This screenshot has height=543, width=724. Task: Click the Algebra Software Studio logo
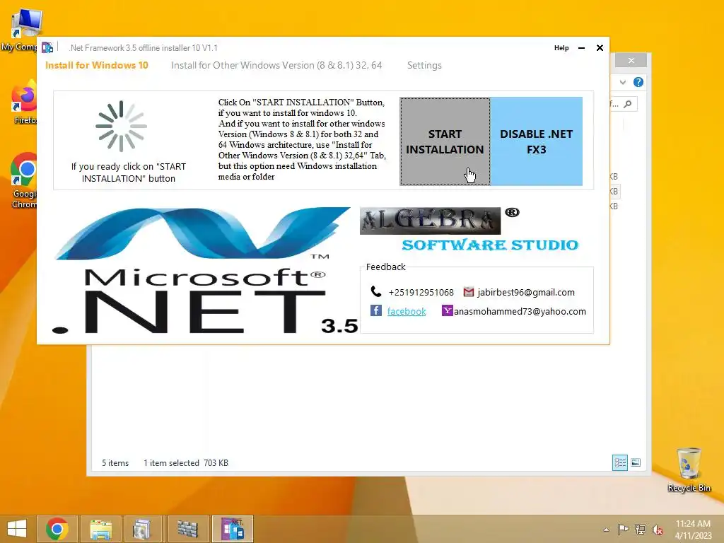coord(469,230)
